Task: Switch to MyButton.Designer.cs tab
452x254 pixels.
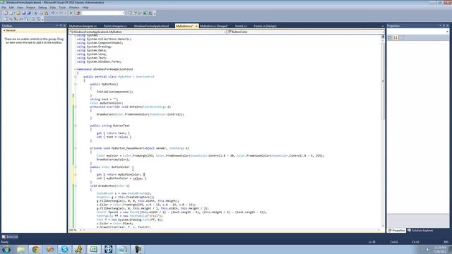Action: point(83,26)
